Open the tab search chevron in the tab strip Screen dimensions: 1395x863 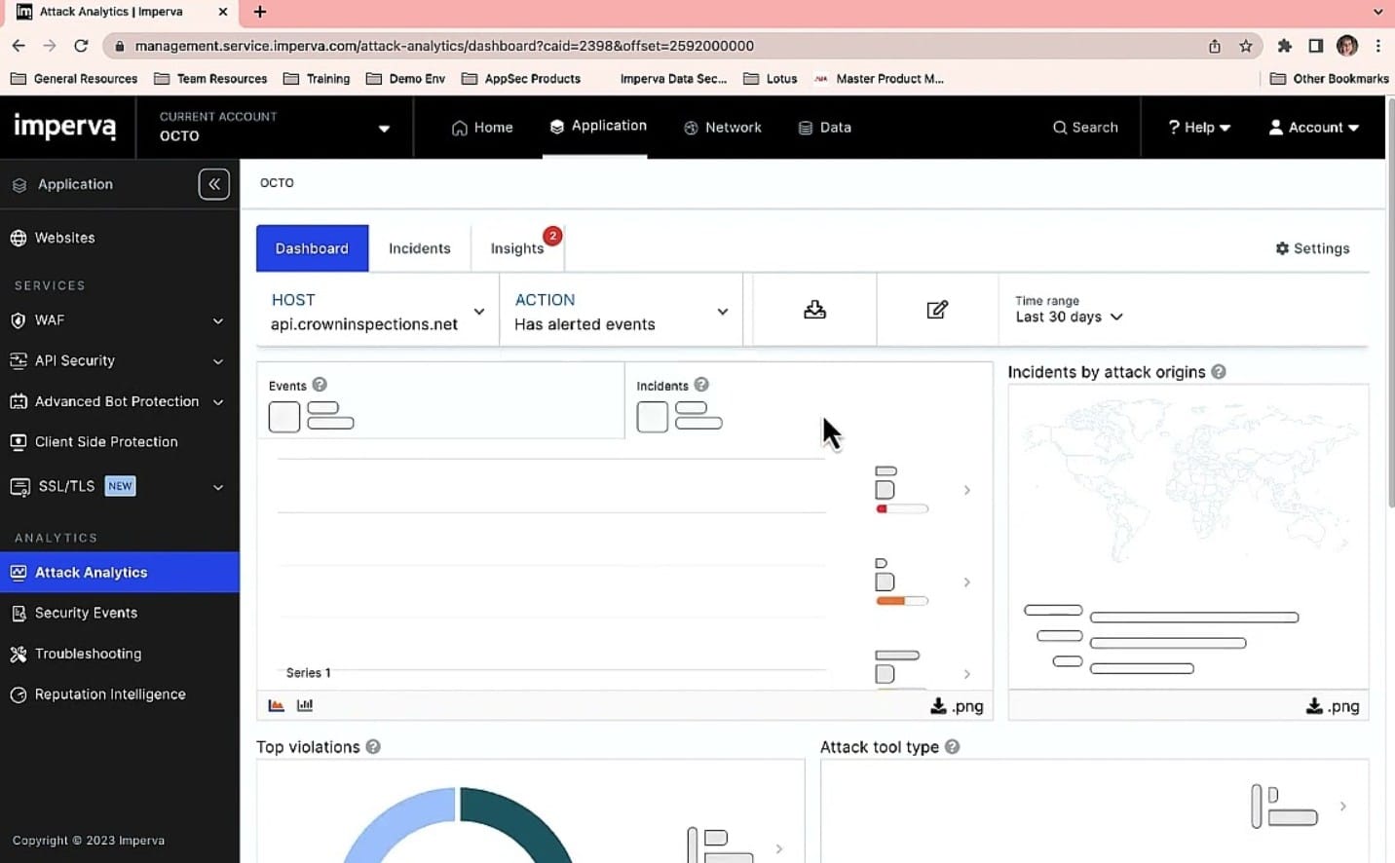pyautogui.click(x=1377, y=12)
